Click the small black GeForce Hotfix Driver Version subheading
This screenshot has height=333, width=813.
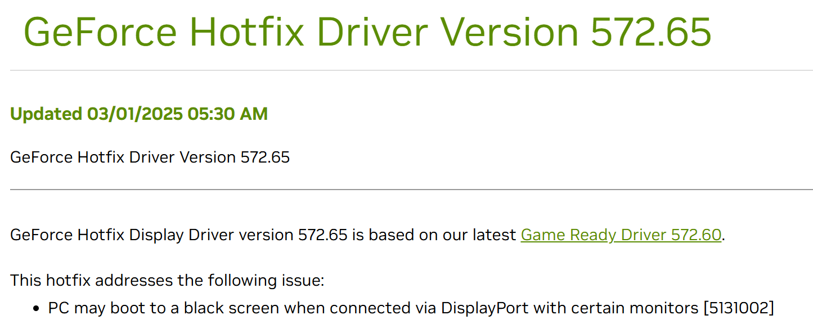(x=150, y=157)
